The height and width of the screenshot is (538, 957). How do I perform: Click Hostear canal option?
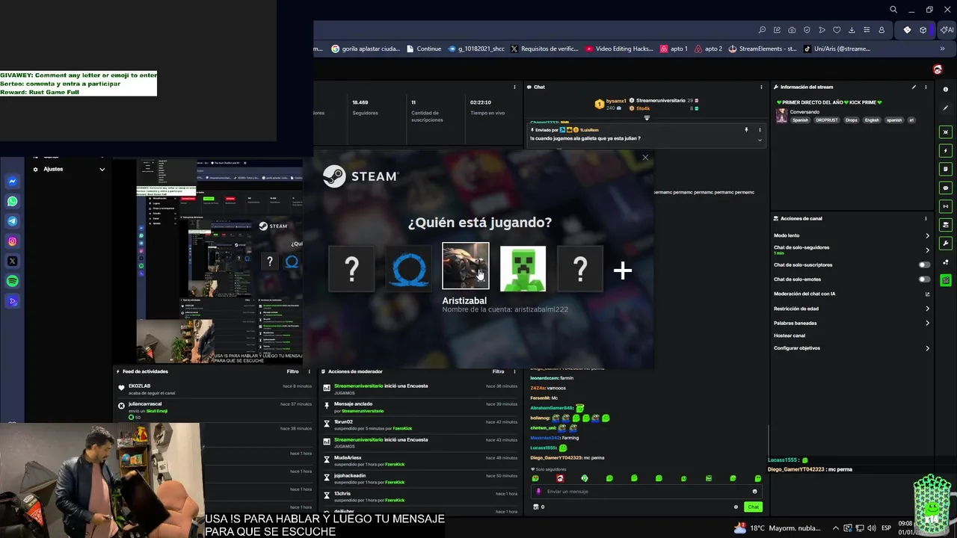point(790,336)
